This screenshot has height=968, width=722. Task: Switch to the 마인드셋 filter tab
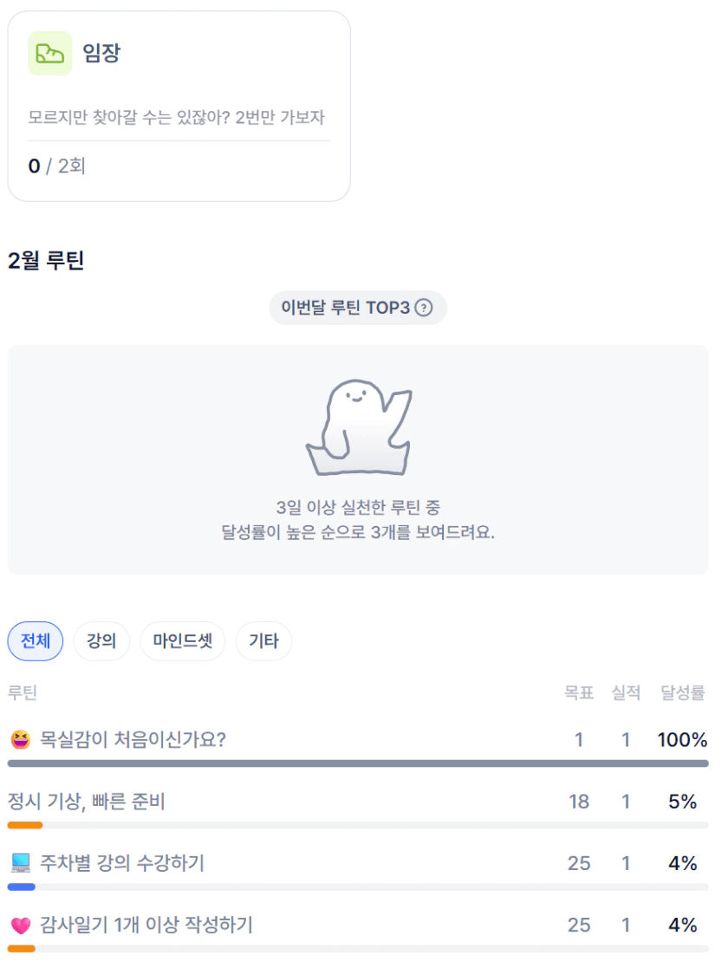coord(182,641)
